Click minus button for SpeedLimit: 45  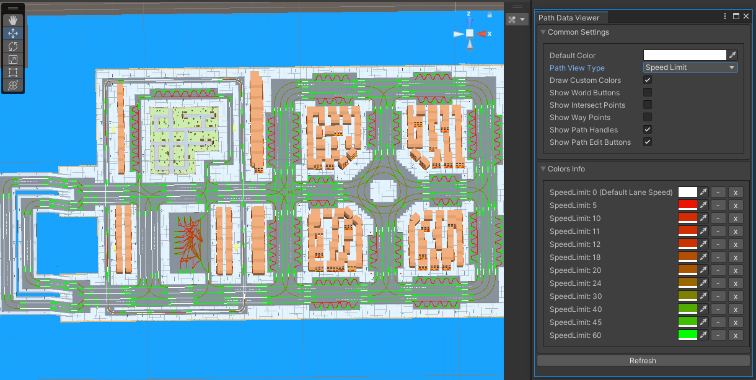pyautogui.click(x=718, y=322)
